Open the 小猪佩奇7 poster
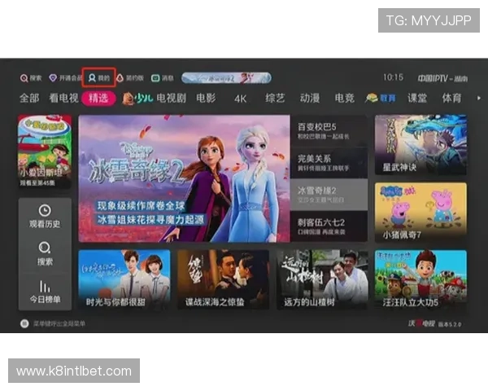The image size is (488, 391). click(x=420, y=213)
